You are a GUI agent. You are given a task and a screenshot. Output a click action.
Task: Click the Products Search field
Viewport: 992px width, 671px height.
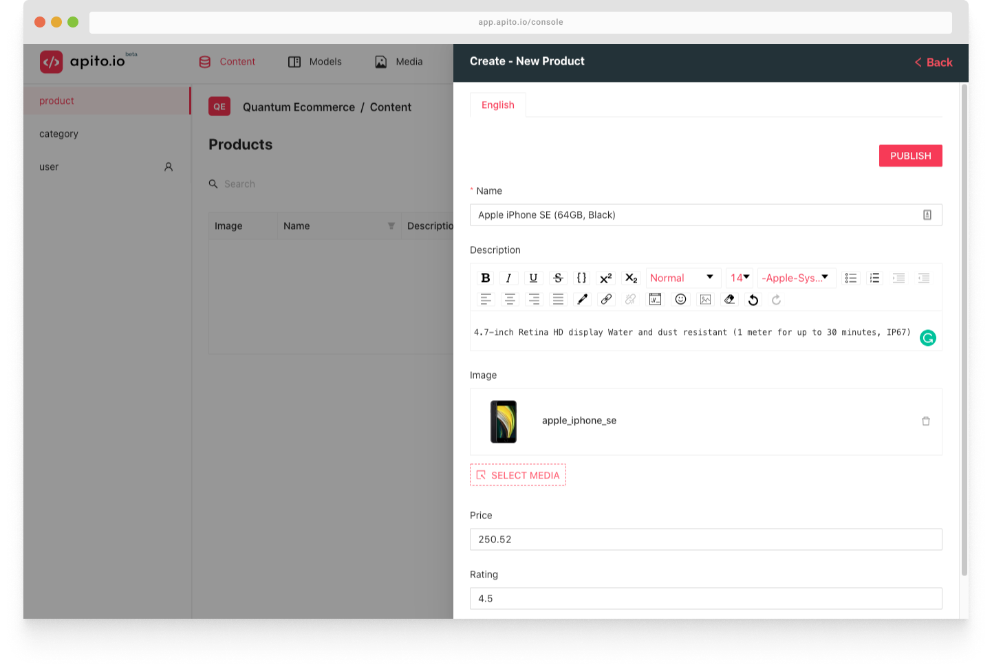pyautogui.click(x=330, y=184)
